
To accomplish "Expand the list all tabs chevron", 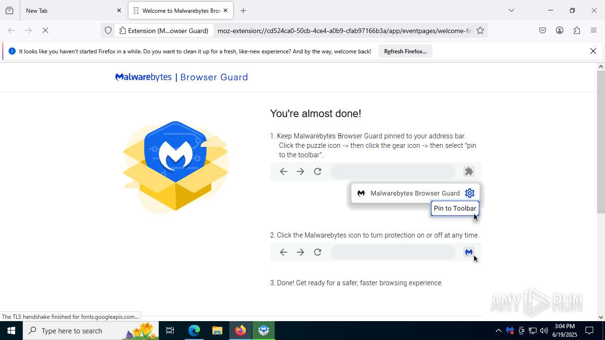I will coord(511,10).
